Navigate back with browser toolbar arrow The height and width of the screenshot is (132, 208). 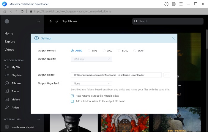(11, 11)
